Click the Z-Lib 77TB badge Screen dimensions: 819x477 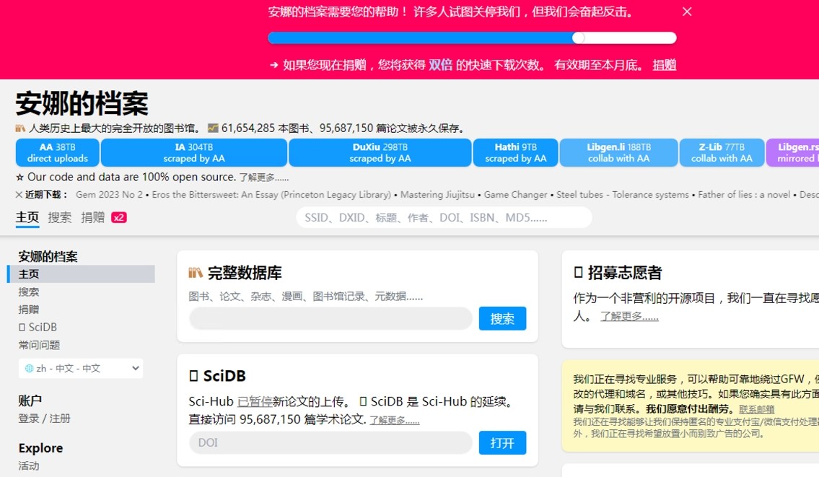coord(722,152)
